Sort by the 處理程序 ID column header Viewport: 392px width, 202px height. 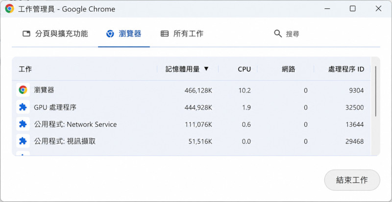click(346, 69)
